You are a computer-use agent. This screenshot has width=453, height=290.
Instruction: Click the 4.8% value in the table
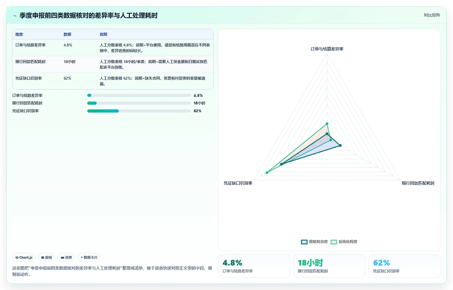tap(68, 45)
